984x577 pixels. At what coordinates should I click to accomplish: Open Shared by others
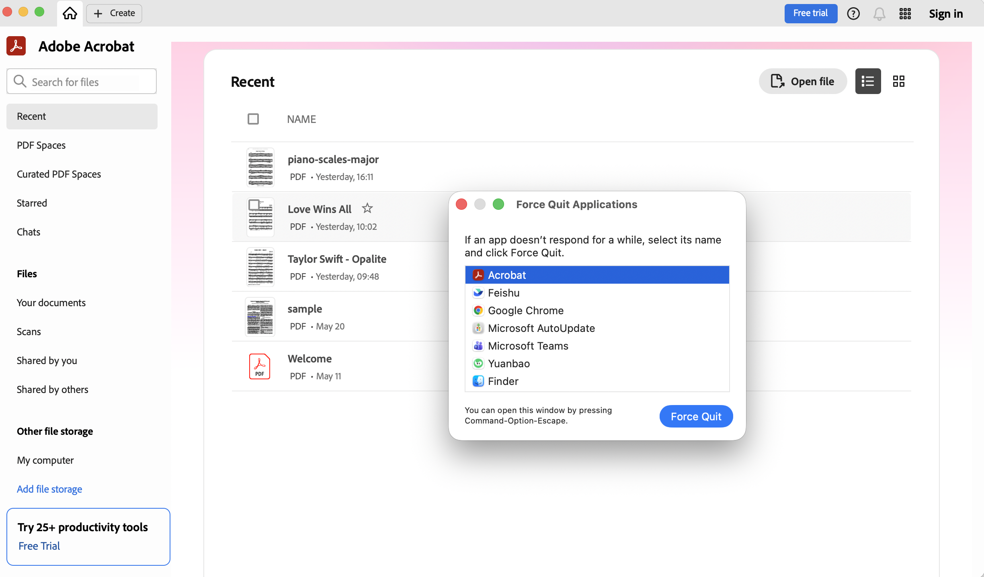tap(53, 389)
